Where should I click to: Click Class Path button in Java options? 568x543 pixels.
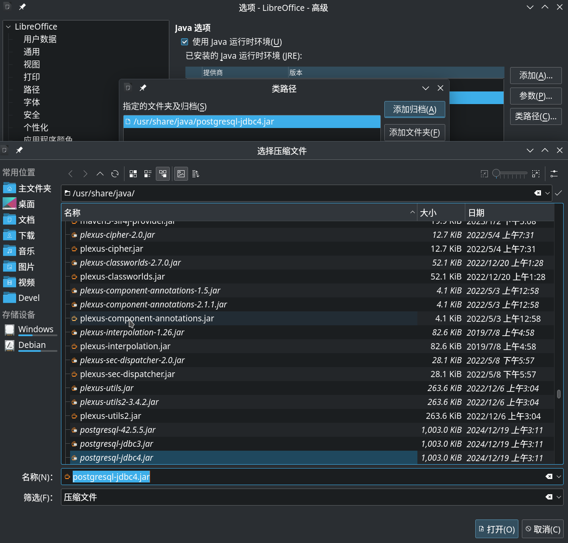pyautogui.click(x=536, y=116)
